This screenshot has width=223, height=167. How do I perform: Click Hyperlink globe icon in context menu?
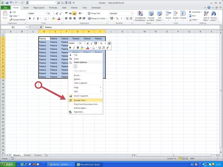[70, 112]
